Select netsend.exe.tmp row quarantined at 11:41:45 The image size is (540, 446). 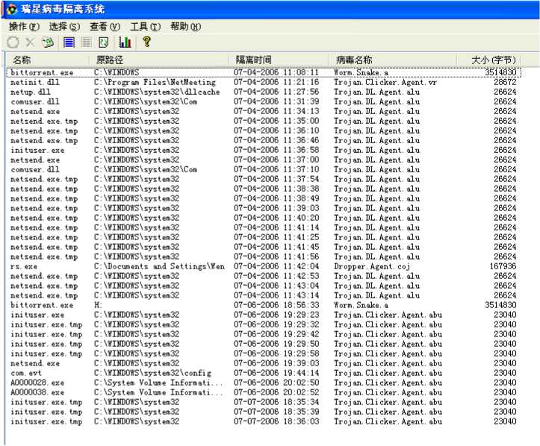264,247
